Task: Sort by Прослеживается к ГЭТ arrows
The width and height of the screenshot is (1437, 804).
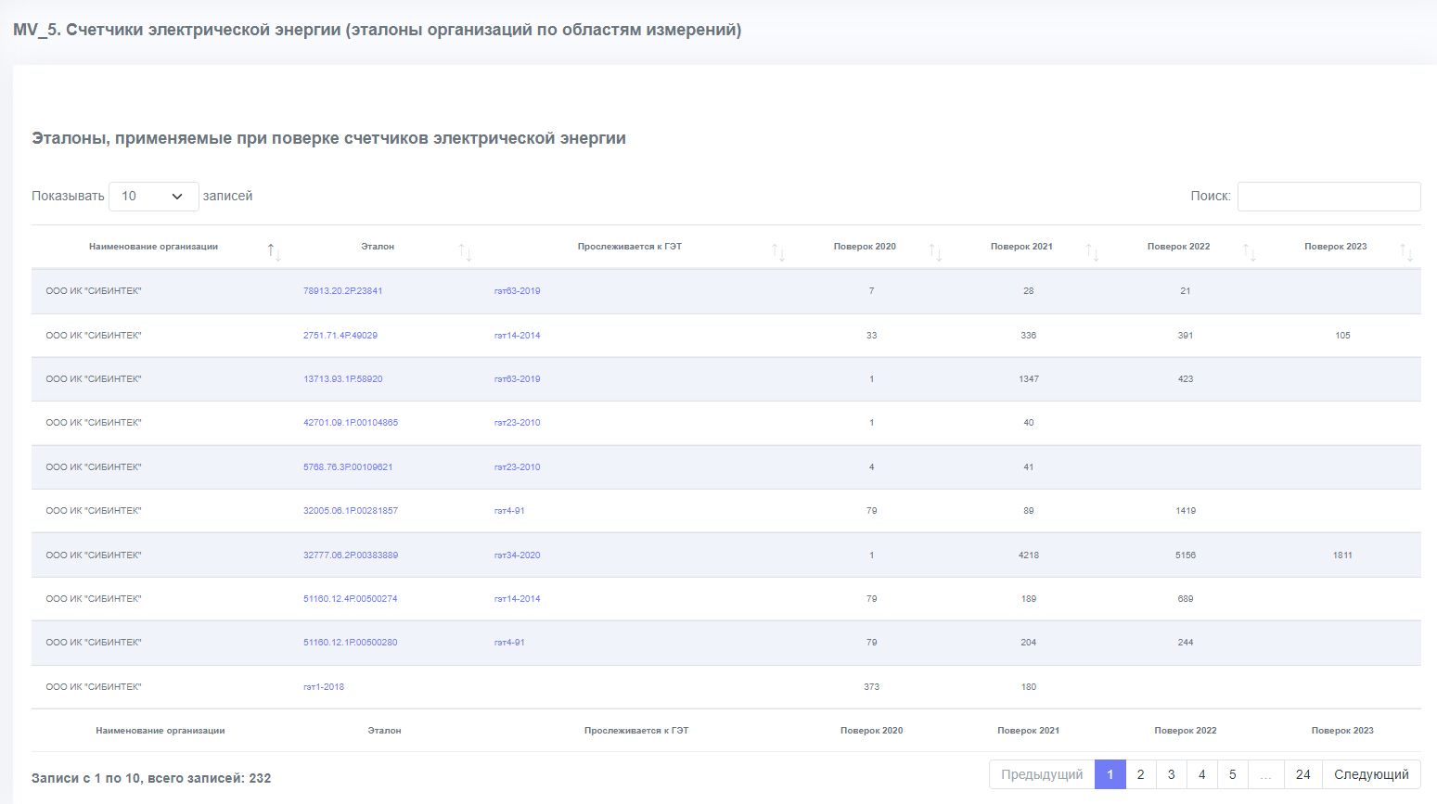Action: [779, 251]
